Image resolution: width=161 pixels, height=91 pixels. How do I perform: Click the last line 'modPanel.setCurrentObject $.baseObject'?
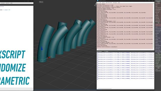point(107,47)
